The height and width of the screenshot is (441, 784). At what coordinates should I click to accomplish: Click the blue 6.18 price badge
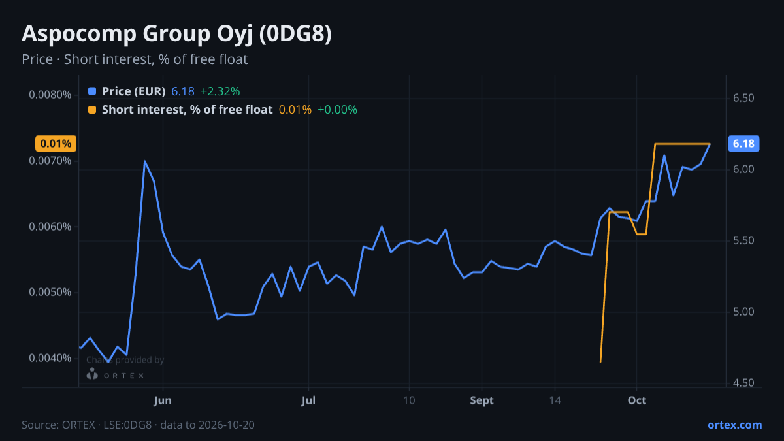(x=743, y=144)
